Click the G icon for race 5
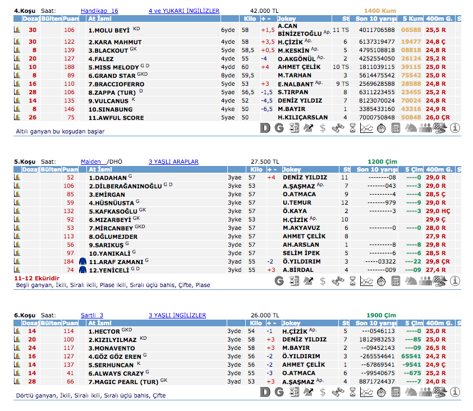The width and height of the screenshot is (473, 411). pyautogui.click(x=279, y=280)
